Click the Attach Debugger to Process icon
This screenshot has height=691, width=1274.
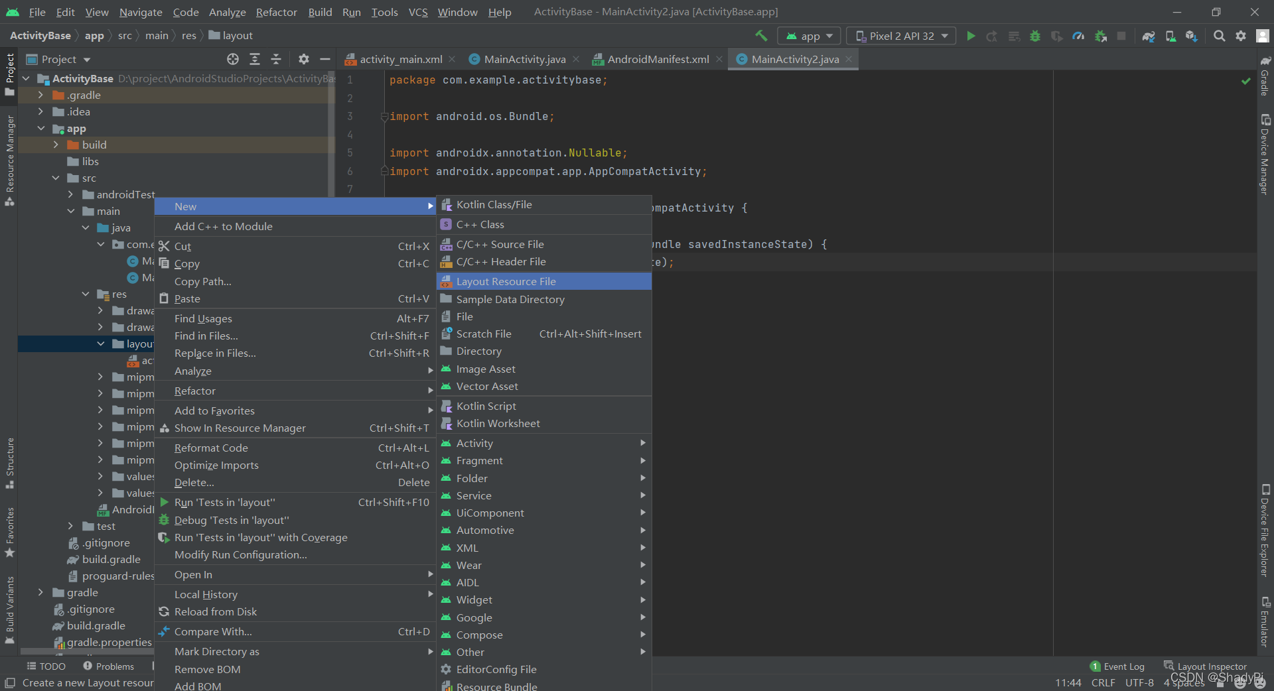click(x=1100, y=36)
